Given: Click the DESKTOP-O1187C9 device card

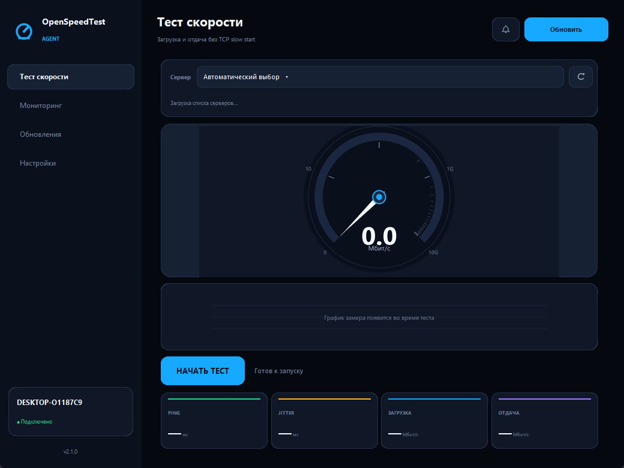Looking at the screenshot, I should pyautogui.click(x=71, y=412).
